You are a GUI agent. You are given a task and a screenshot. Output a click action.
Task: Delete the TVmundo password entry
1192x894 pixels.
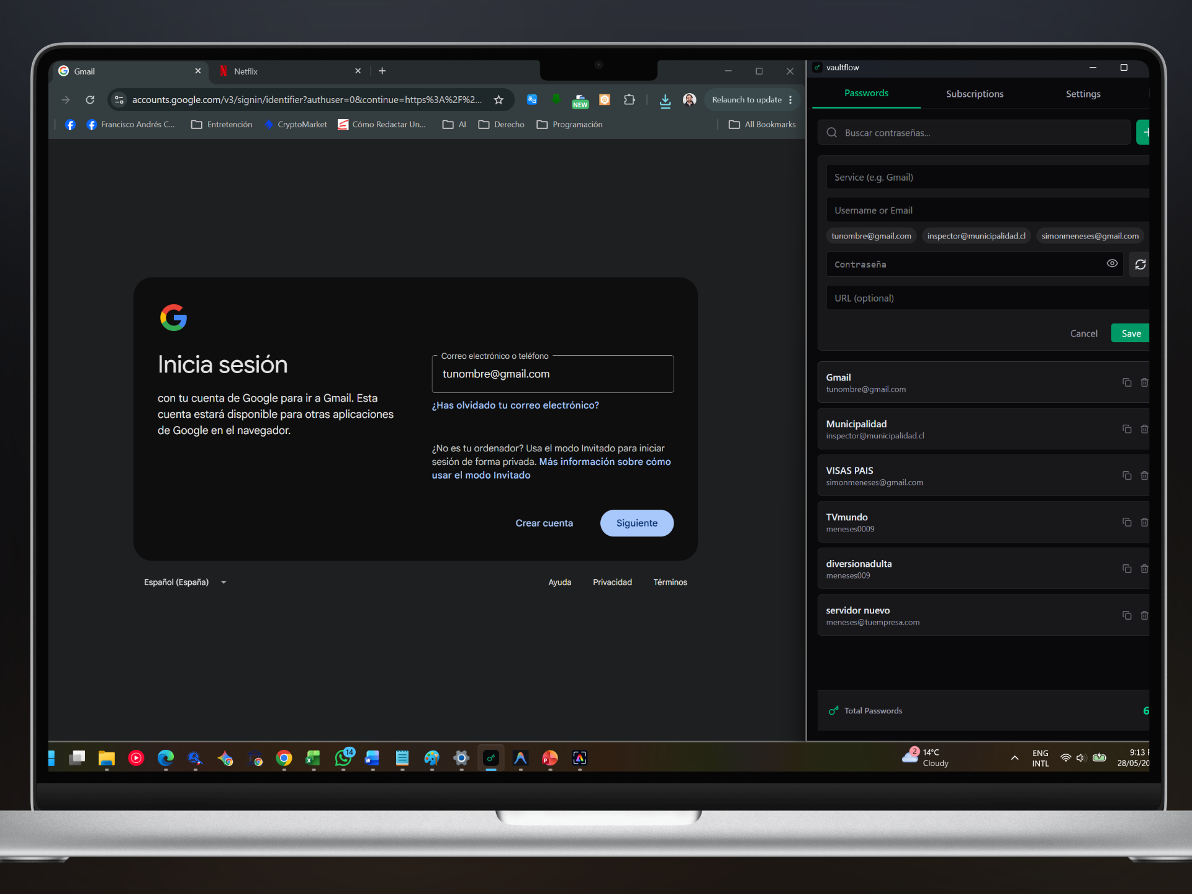pos(1144,522)
